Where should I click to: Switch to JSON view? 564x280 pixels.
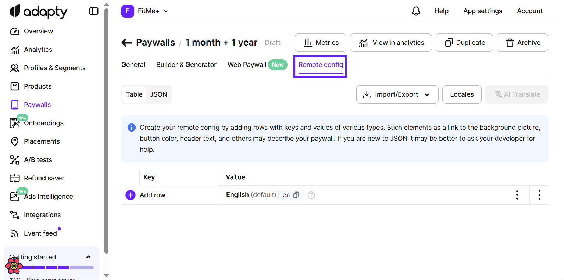coord(158,94)
